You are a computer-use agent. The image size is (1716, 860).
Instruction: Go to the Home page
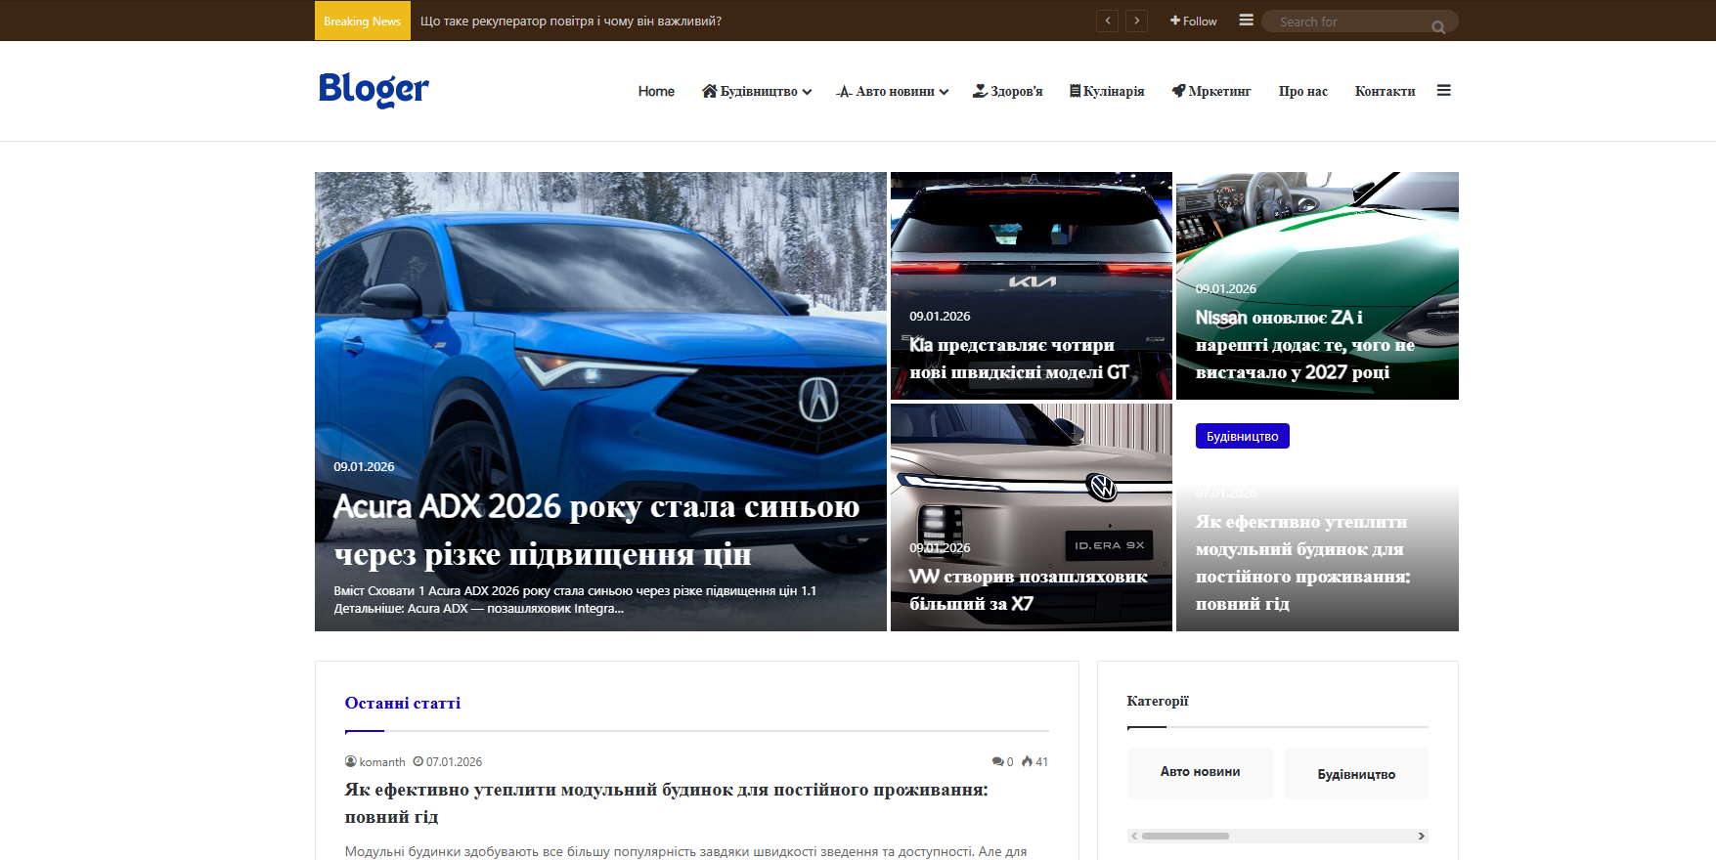click(656, 91)
